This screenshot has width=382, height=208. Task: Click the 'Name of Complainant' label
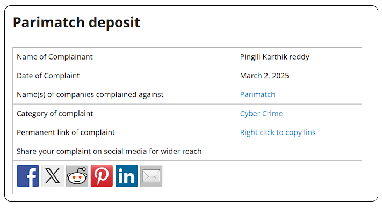(x=55, y=57)
